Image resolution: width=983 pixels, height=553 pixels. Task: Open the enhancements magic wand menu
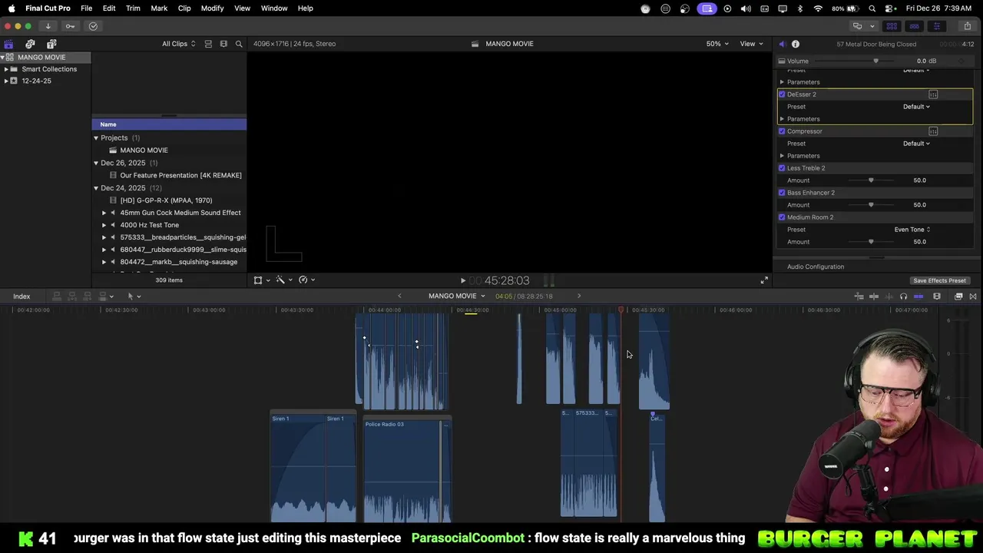click(283, 280)
